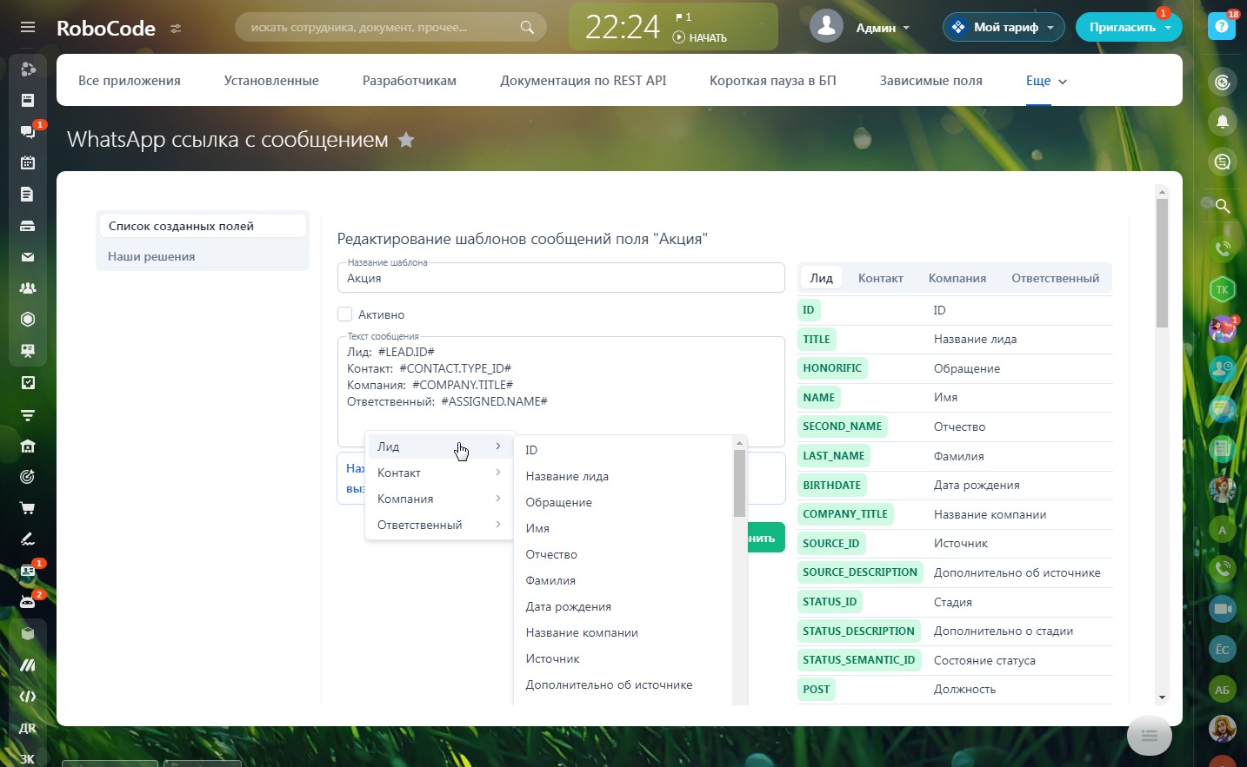Expand the "Еще" menu dropdown

click(1046, 81)
